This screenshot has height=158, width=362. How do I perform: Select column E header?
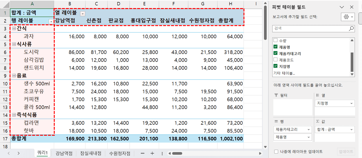[x=144, y=4]
